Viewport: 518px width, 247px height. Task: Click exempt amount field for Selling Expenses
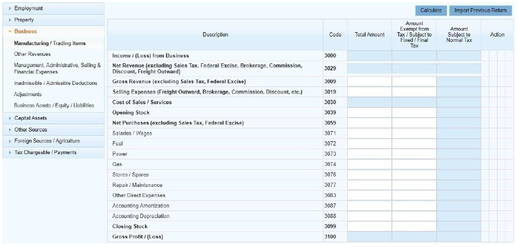pyautogui.click(x=414, y=92)
